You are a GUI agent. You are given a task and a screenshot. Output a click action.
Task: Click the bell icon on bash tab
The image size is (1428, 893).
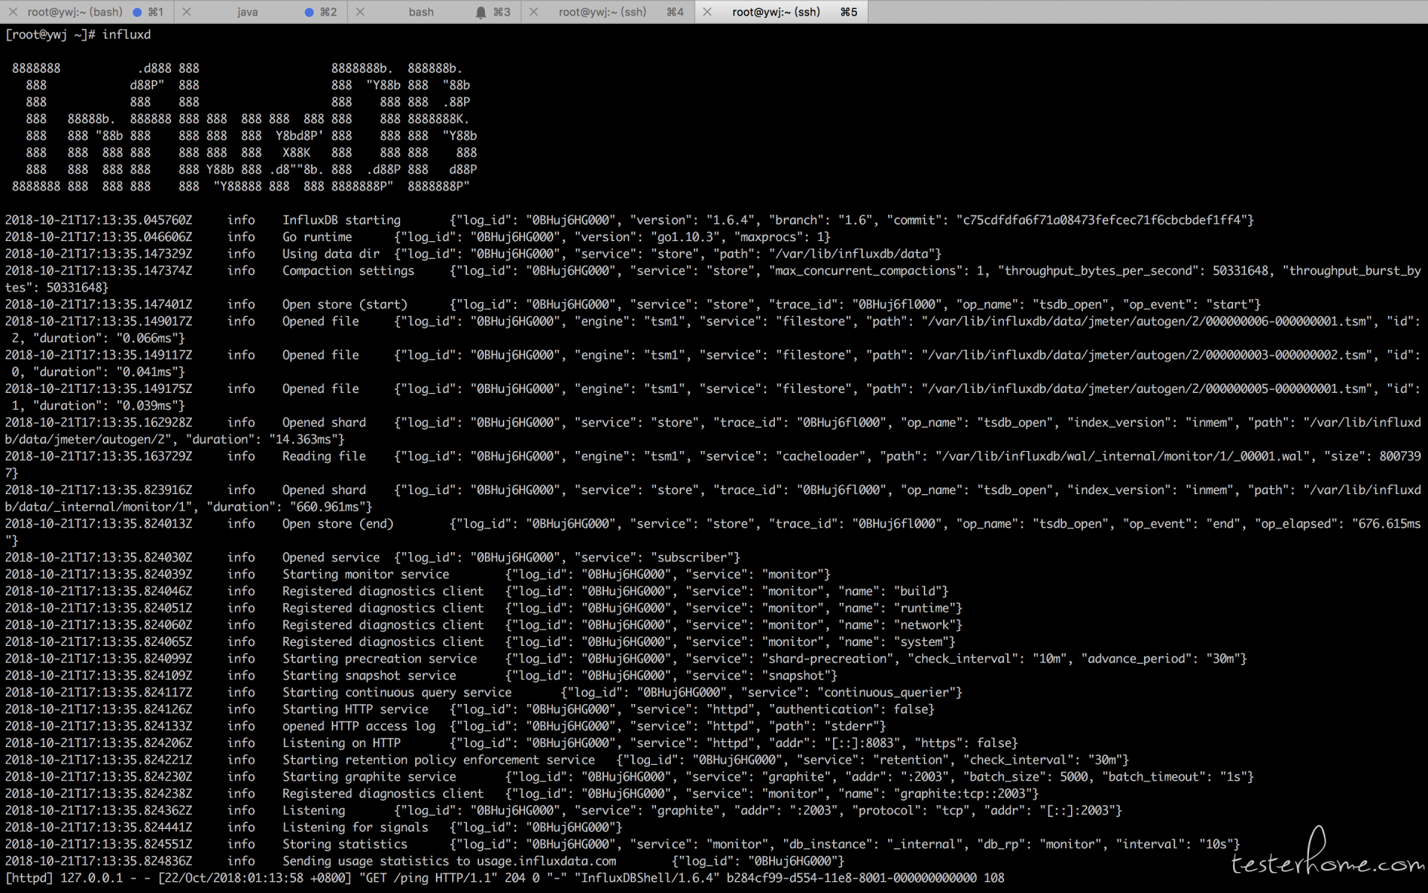coord(480,12)
